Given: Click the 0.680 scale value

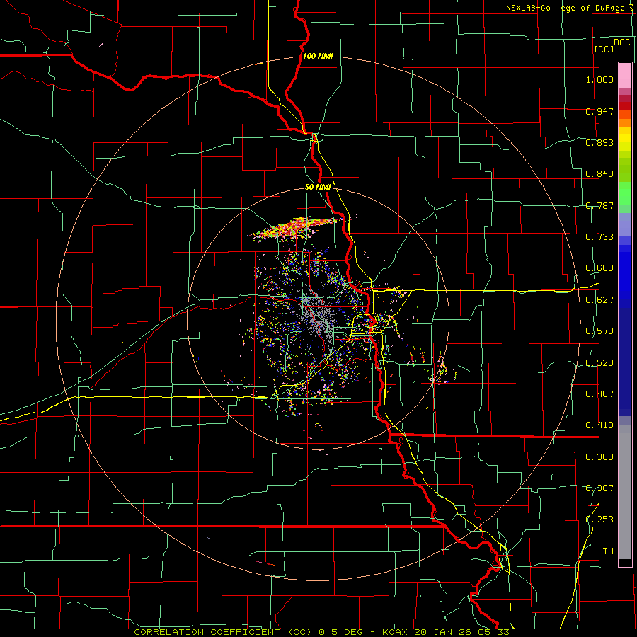Looking at the screenshot, I should pyautogui.click(x=599, y=268).
